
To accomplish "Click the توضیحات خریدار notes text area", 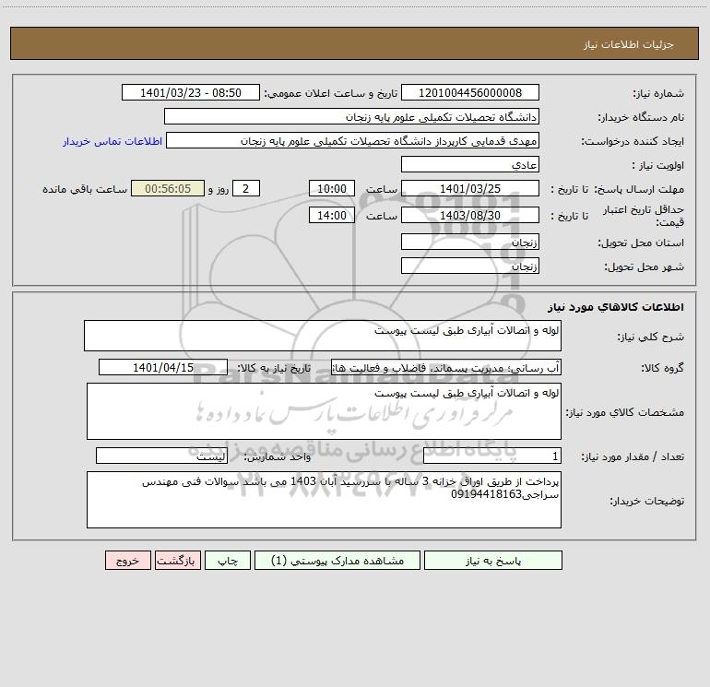I will [324, 500].
